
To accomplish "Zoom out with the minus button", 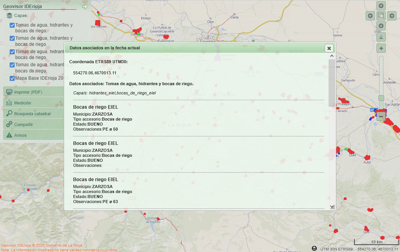I will 381,116.
